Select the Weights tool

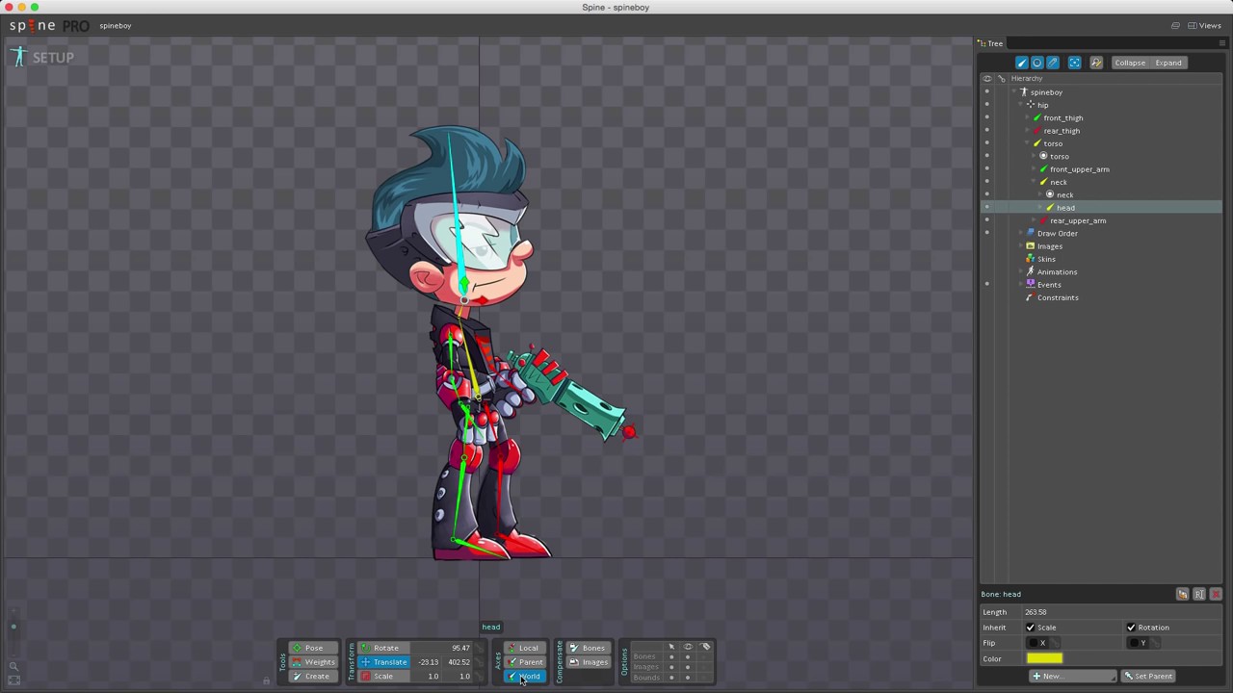[x=313, y=662]
